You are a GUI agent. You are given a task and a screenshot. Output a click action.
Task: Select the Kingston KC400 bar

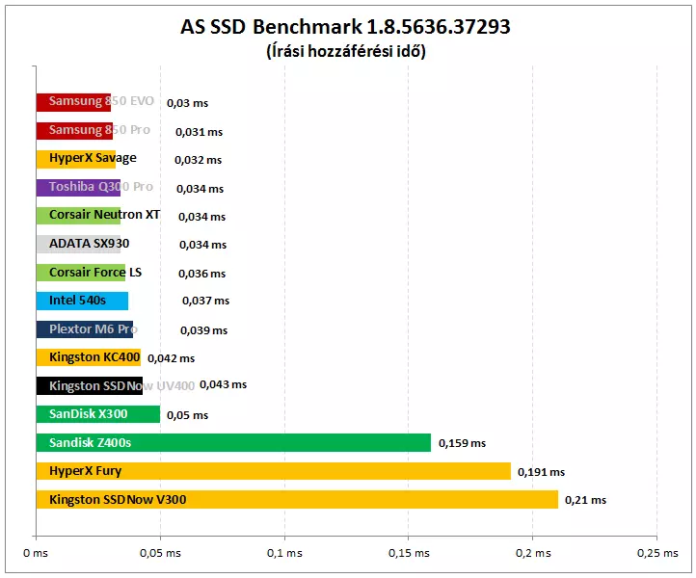pyautogui.click(x=89, y=357)
